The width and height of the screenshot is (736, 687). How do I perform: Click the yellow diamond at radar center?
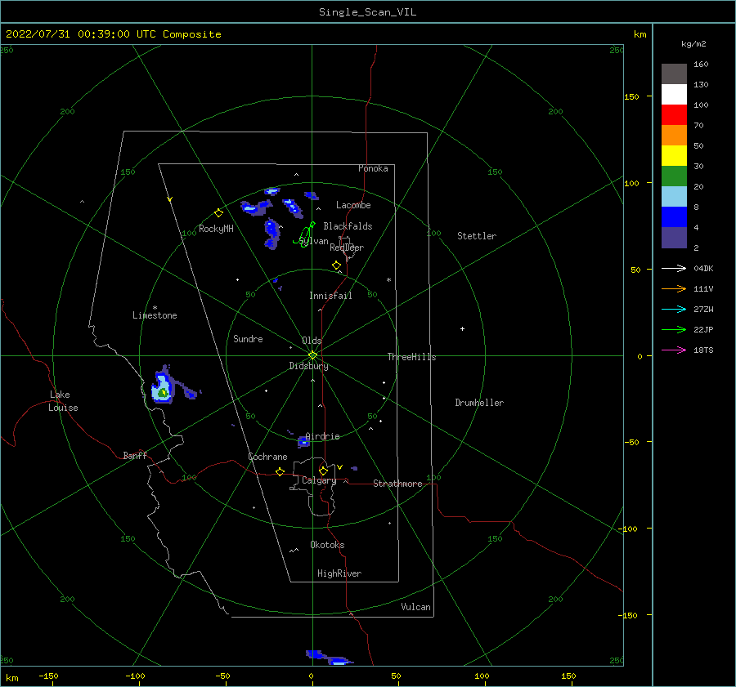[x=312, y=355]
